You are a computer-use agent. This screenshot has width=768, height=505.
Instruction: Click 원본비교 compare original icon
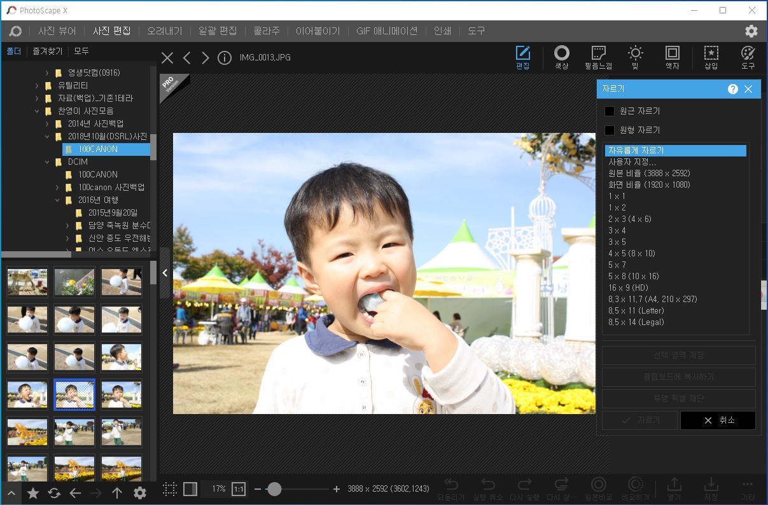click(x=599, y=488)
